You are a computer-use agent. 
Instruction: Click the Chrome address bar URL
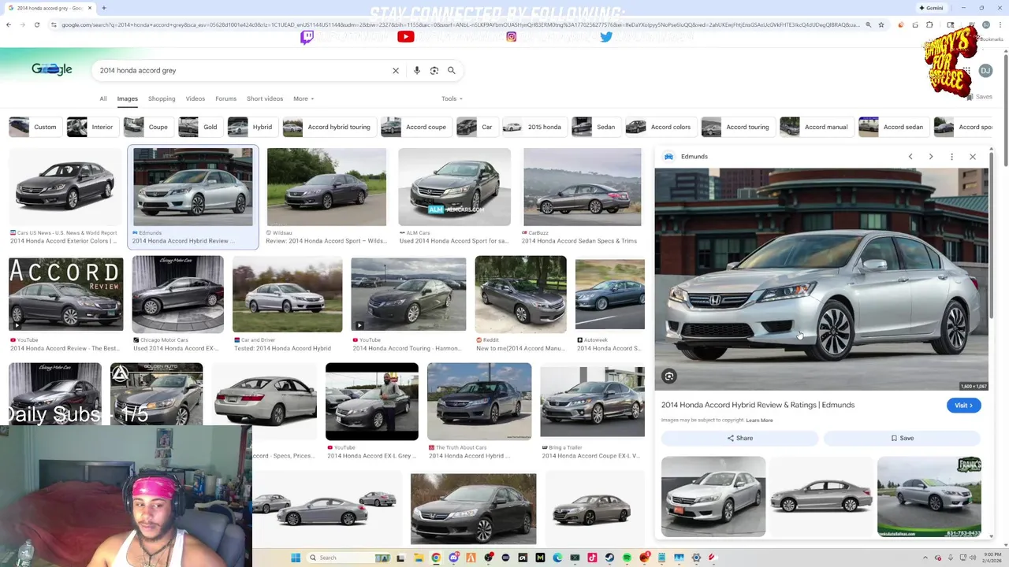[x=457, y=24]
